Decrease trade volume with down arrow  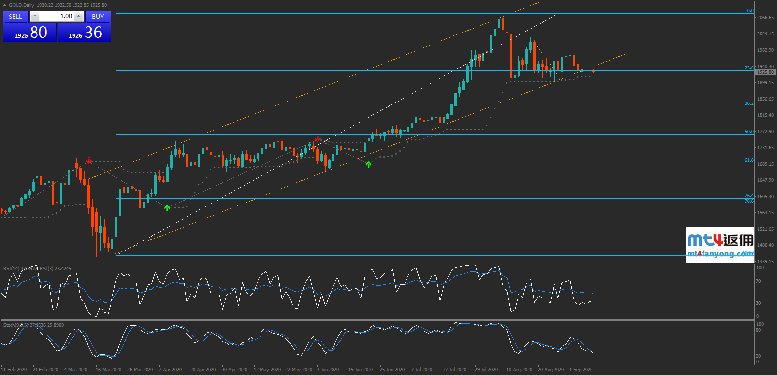point(35,17)
